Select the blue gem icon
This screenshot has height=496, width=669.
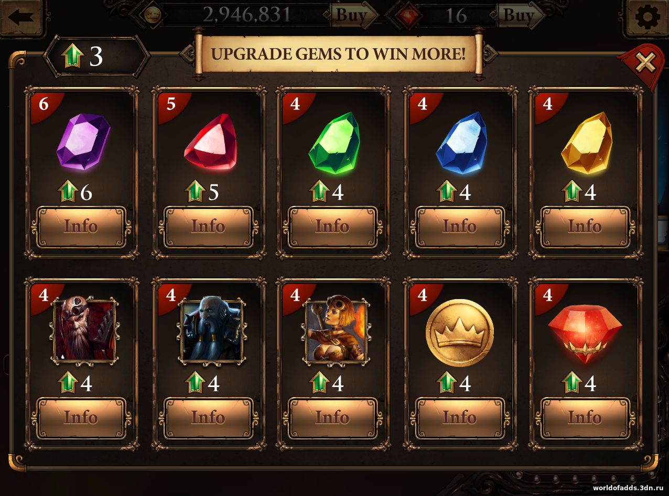(x=461, y=141)
